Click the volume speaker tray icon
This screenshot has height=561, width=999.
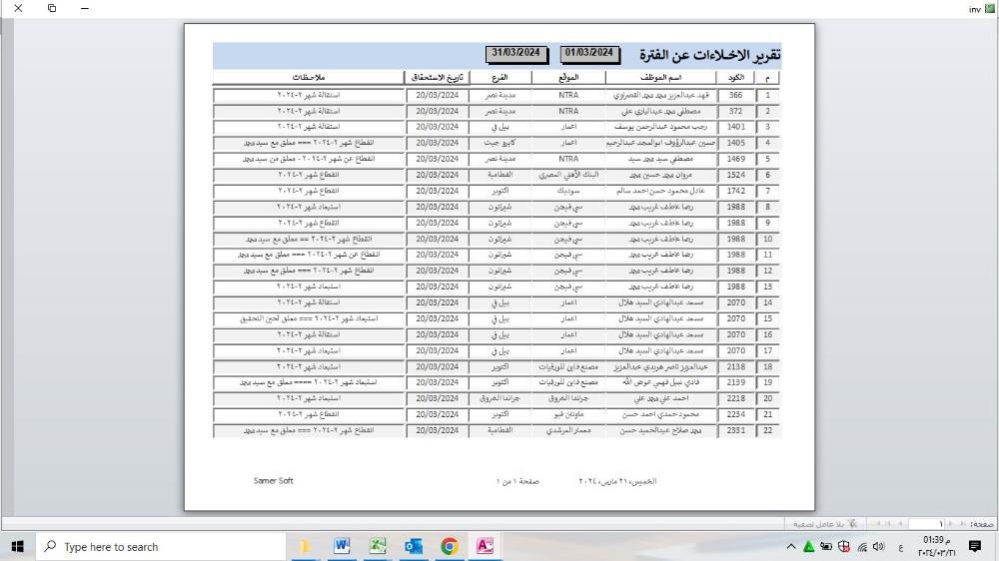(879, 546)
